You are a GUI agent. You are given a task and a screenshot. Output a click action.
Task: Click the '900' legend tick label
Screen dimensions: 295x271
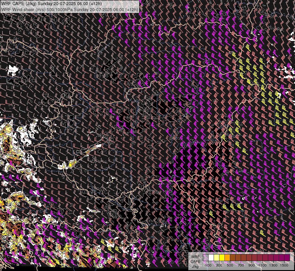[252, 265]
